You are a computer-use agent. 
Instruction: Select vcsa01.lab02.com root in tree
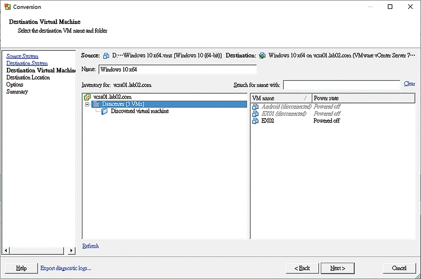point(112,97)
